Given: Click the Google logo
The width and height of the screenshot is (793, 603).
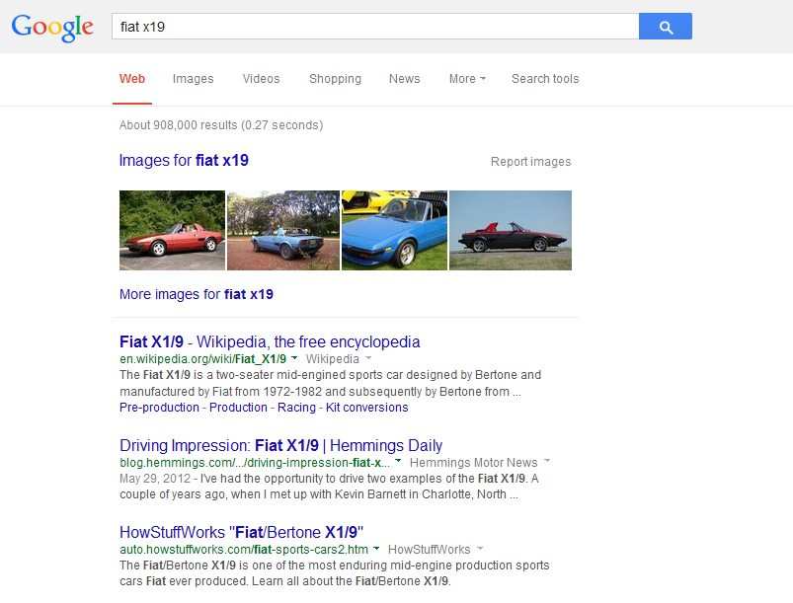Looking at the screenshot, I should click(x=52, y=27).
